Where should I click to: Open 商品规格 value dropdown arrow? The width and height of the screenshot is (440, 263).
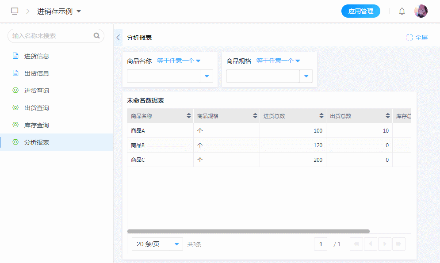coord(306,76)
